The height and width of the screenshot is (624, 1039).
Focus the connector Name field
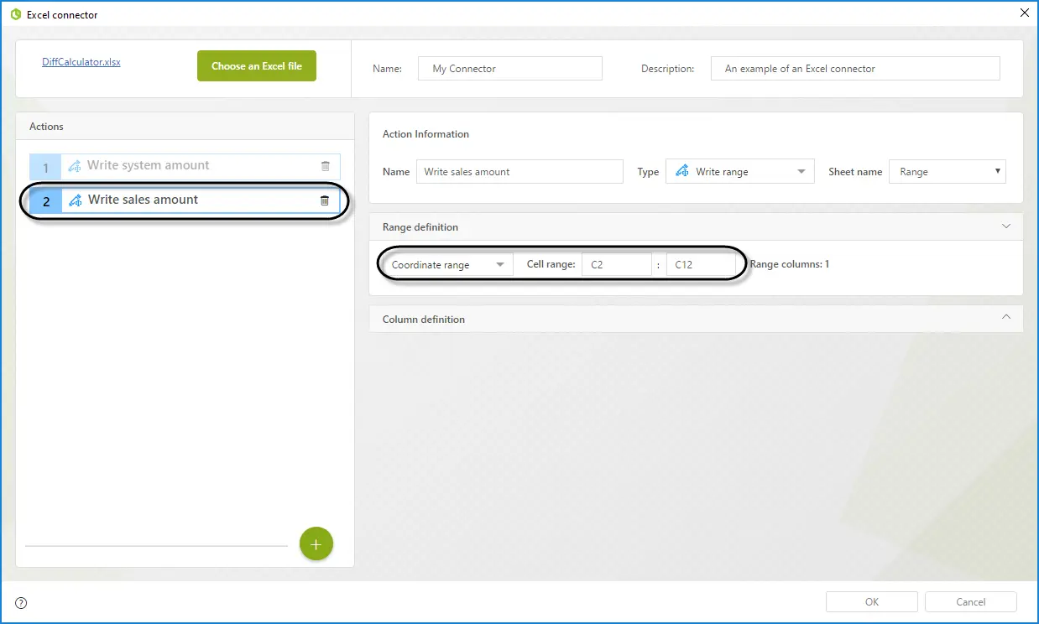(510, 69)
